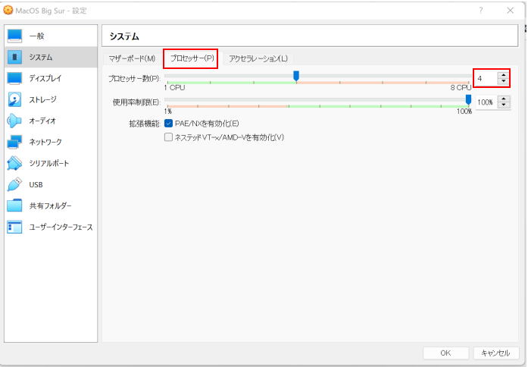This screenshot has width=528, height=367.
Task: Click the OK button
Action: tap(445, 353)
